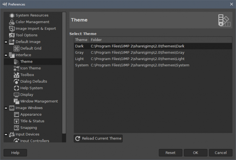The height and width of the screenshot is (160, 236).
Task: Click the Tool Options icon
Action: click(12, 35)
